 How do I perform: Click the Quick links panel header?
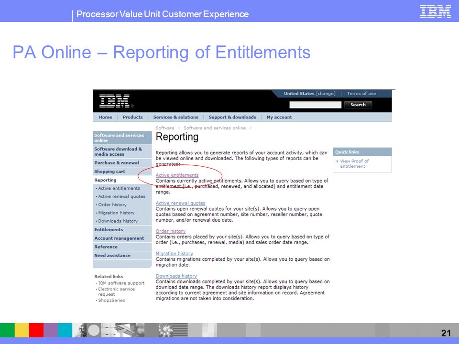pos(362,152)
